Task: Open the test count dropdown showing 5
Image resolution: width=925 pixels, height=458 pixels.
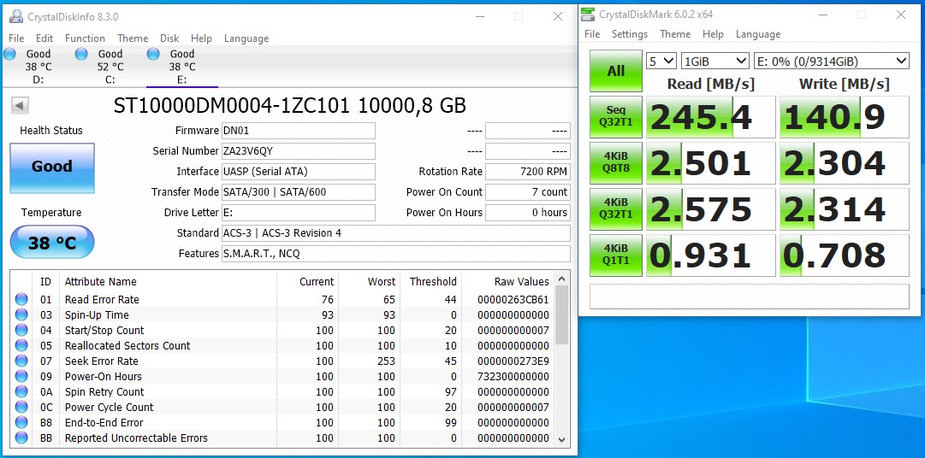Action: pyautogui.click(x=661, y=61)
